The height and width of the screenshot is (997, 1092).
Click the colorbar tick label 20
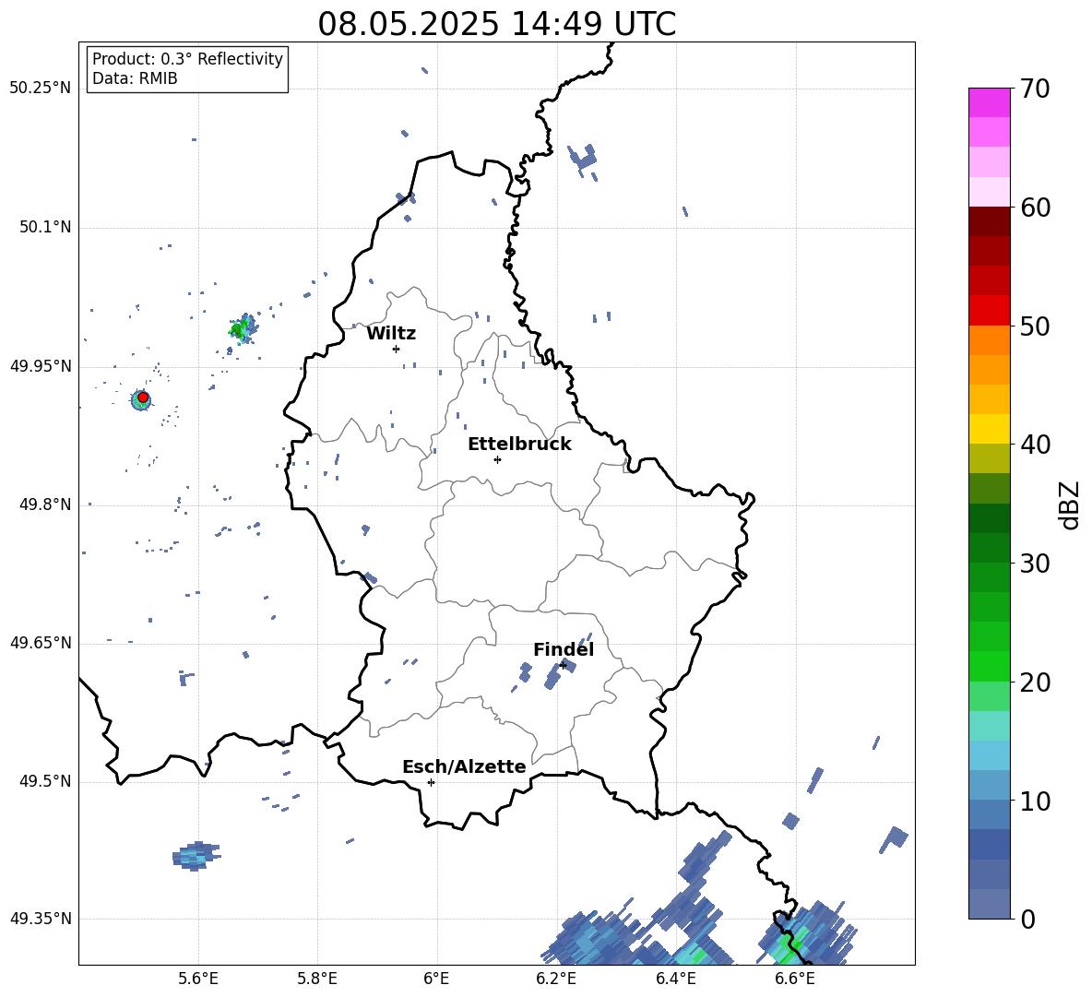pos(1035,682)
